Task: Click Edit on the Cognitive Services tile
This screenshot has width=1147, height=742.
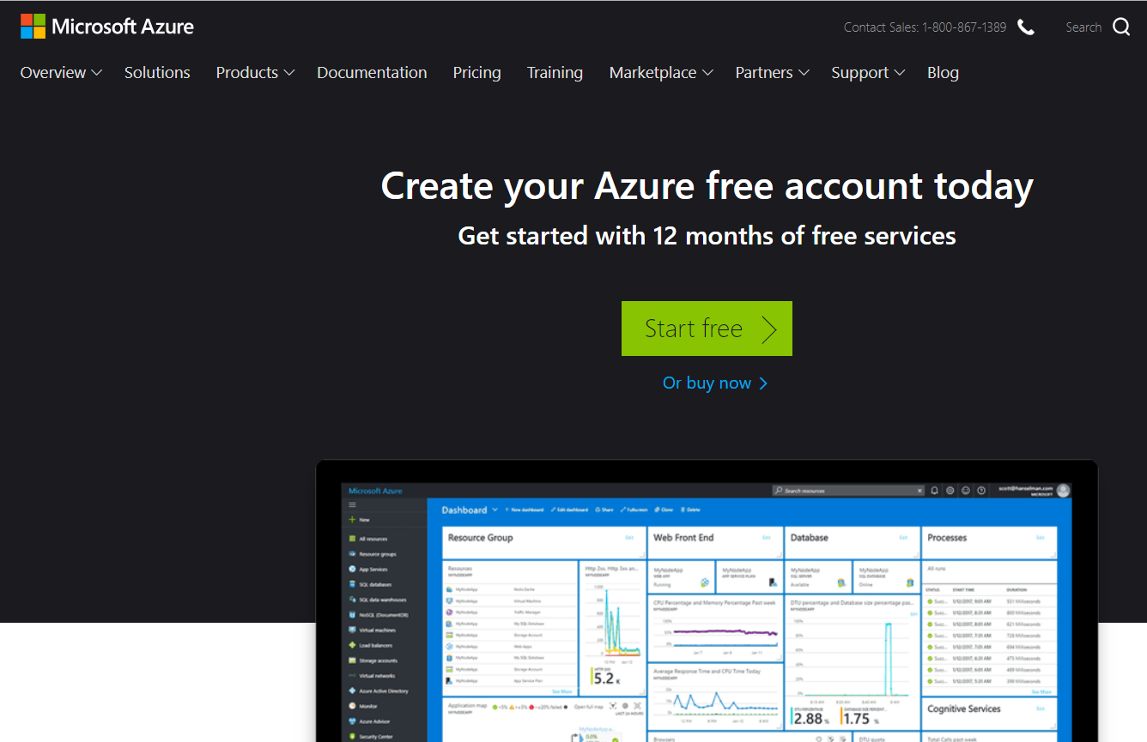Action: [1040, 709]
